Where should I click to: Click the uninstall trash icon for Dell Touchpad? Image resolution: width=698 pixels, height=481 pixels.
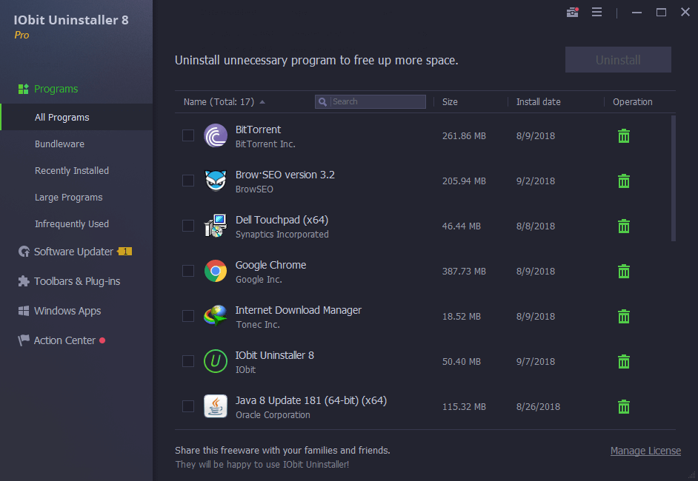(x=624, y=226)
